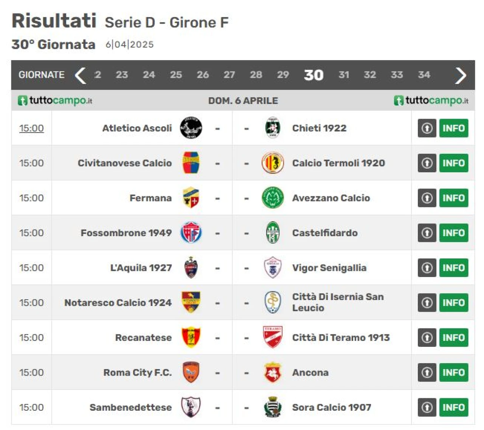Select giornata 31 tab
Viewport: 484px width, 430px height.
[344, 75]
